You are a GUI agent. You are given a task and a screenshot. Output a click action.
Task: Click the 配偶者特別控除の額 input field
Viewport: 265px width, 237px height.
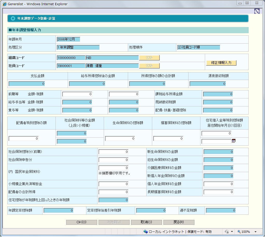pyautogui.click(x=23, y=139)
